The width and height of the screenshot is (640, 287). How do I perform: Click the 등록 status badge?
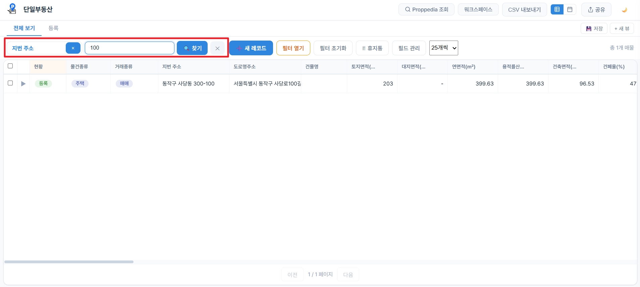tap(43, 83)
